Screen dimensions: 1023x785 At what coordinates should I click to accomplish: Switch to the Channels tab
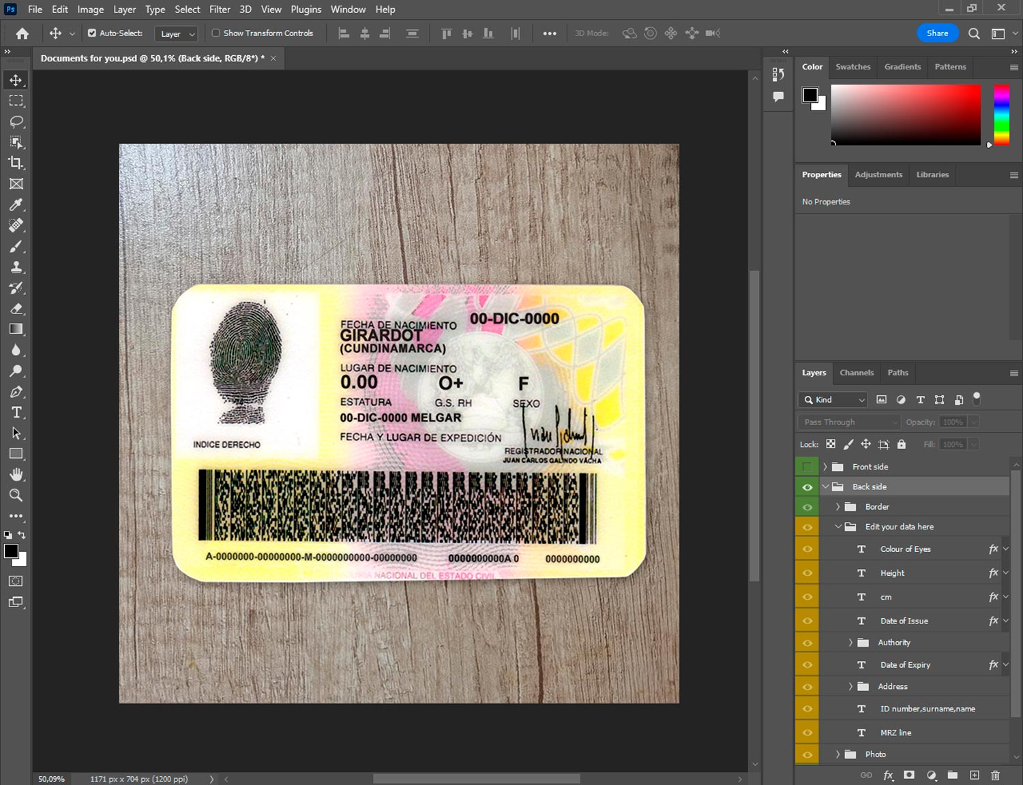(x=856, y=373)
